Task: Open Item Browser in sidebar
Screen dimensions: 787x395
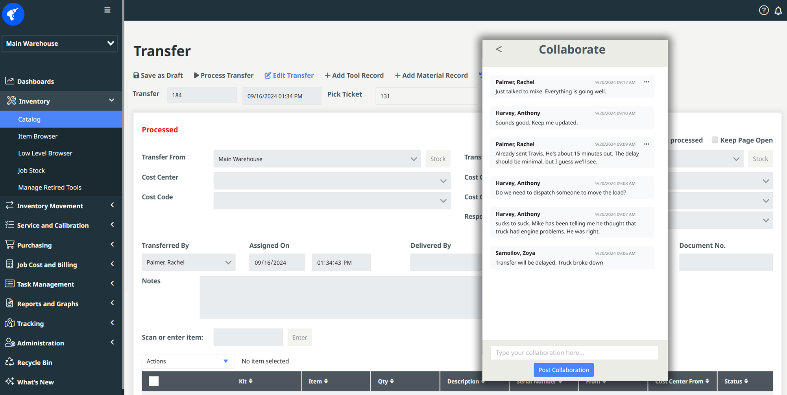Action: tap(38, 136)
